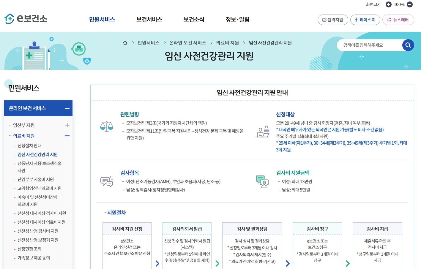Open the 정보·알림 menu
The width and height of the screenshot is (421, 269).
coord(238,19)
